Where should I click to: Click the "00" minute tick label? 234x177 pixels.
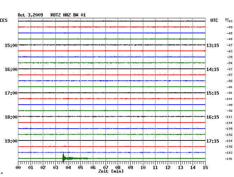coord(18,168)
